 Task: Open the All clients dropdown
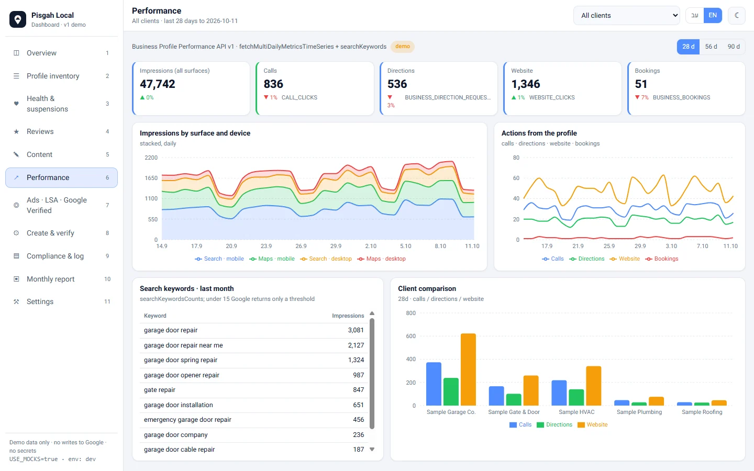627,15
